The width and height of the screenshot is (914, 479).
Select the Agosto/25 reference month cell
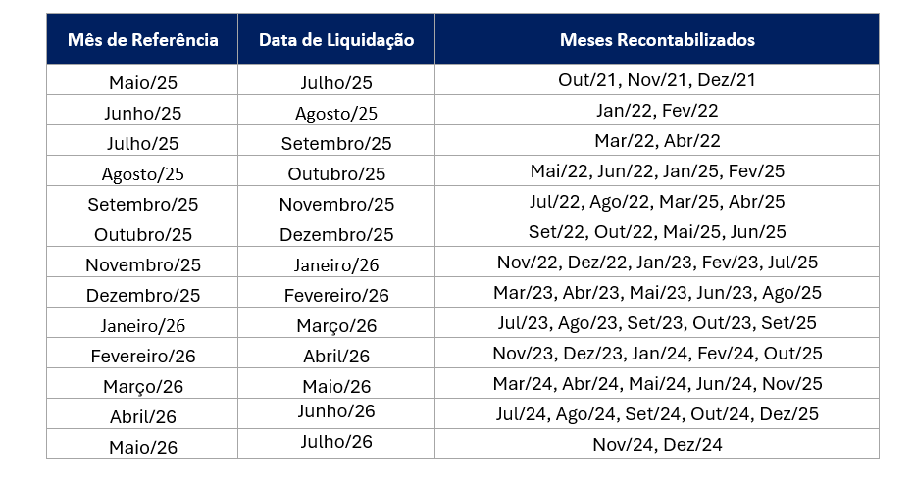point(142,170)
